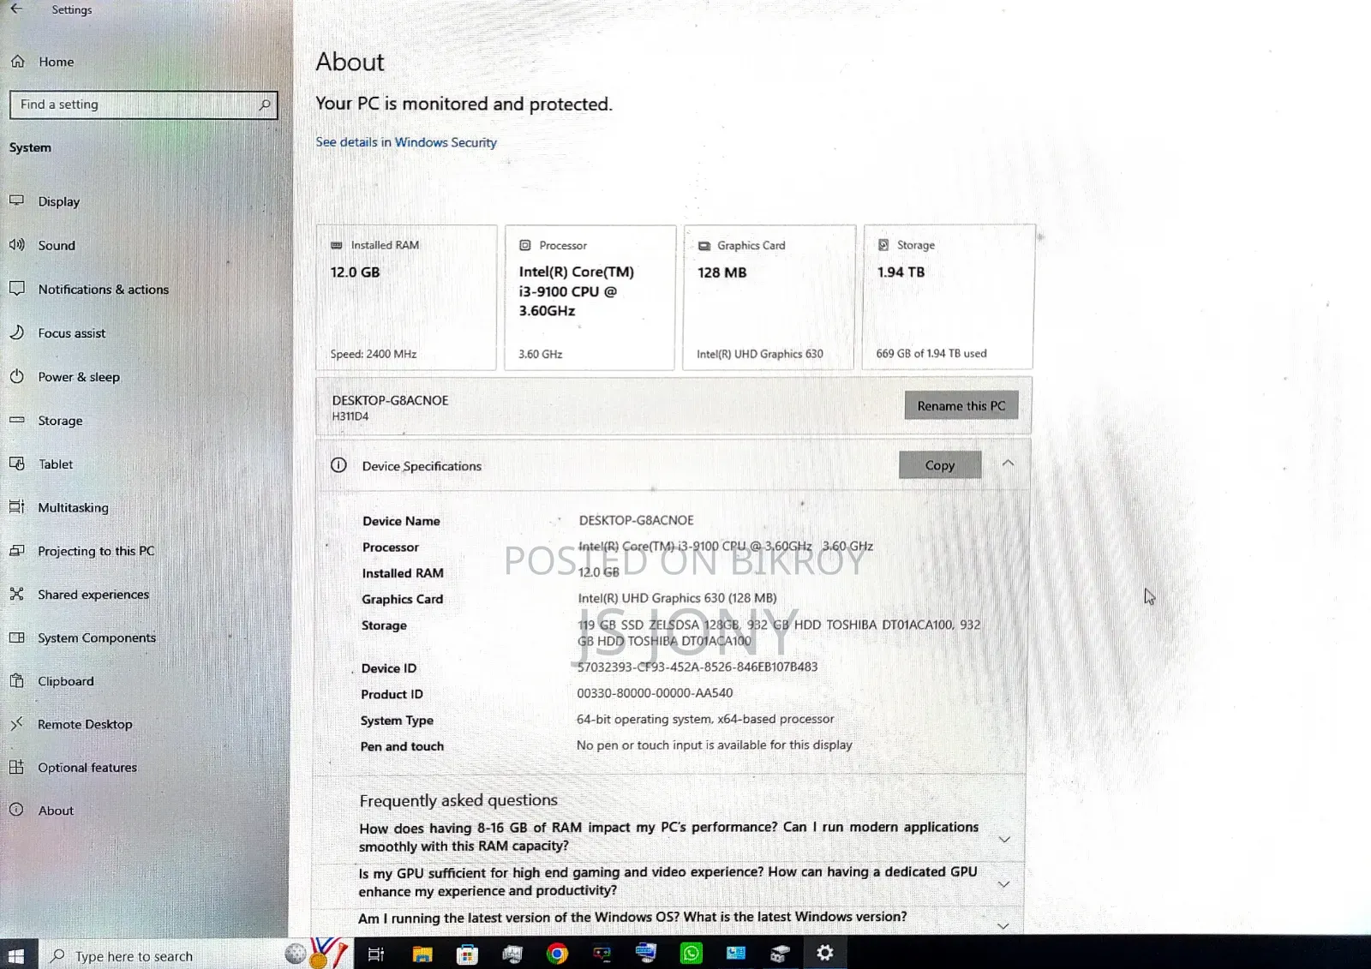Open Clipboard settings
The height and width of the screenshot is (969, 1371).
pyautogui.click(x=66, y=682)
